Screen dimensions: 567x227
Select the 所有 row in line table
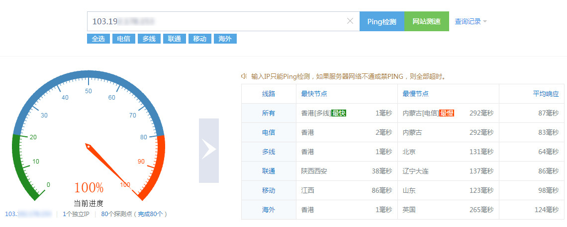[269, 113]
